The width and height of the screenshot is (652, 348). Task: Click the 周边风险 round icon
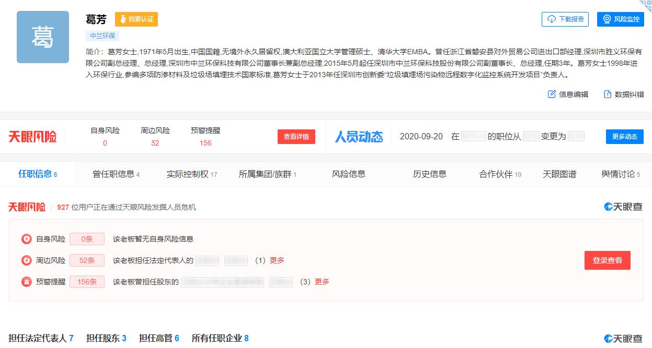[26, 260]
